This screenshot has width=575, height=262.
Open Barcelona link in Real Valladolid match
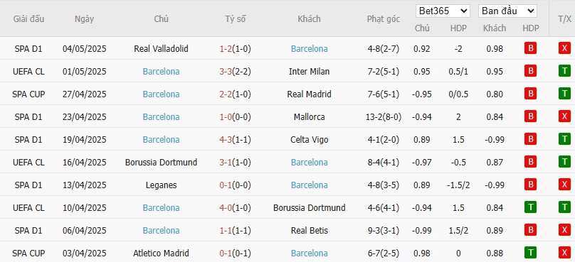click(309, 49)
